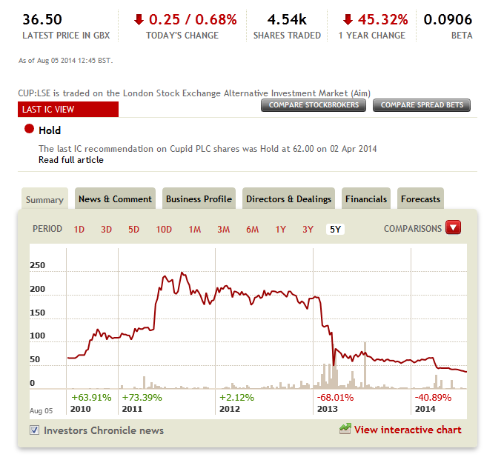Viewport: 484px width, 457px height.
Task: Open the News & Comment tab
Action: (x=115, y=199)
